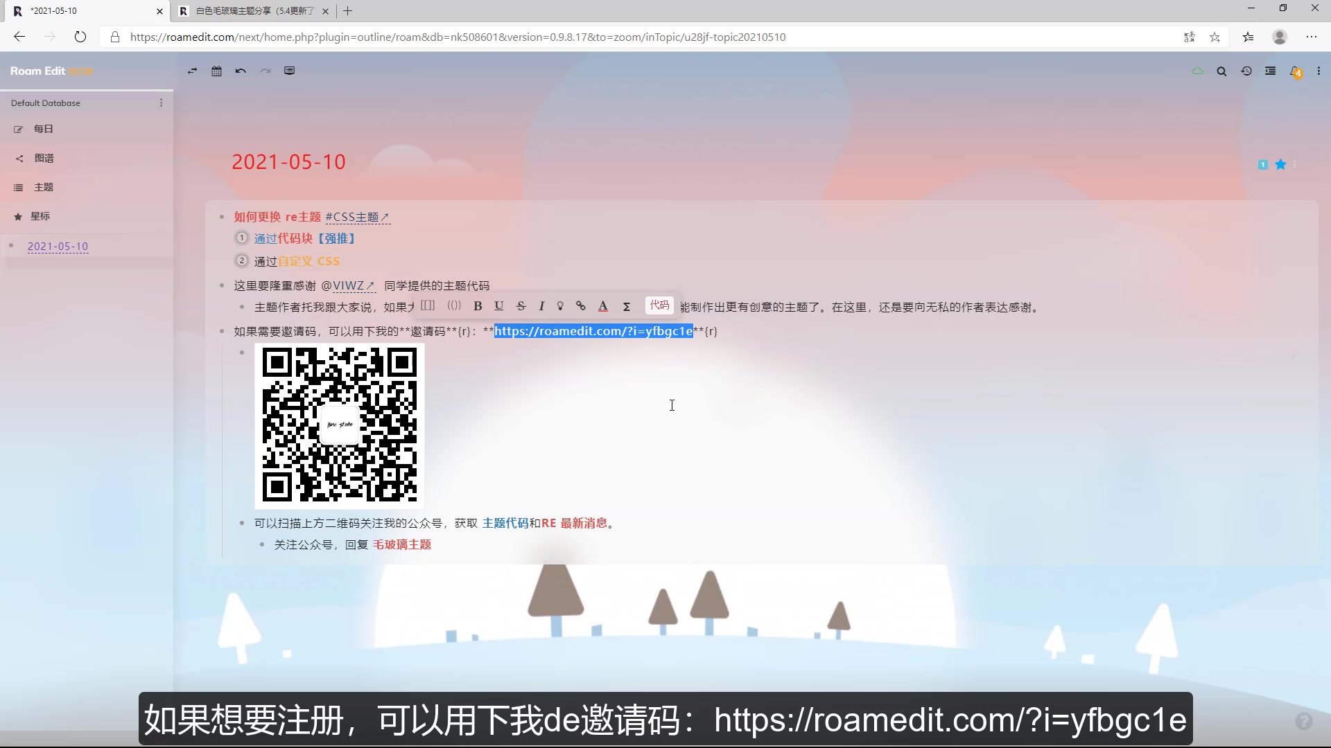The width and height of the screenshot is (1331, 748).
Task: Click the QR code image
Action: tap(340, 426)
